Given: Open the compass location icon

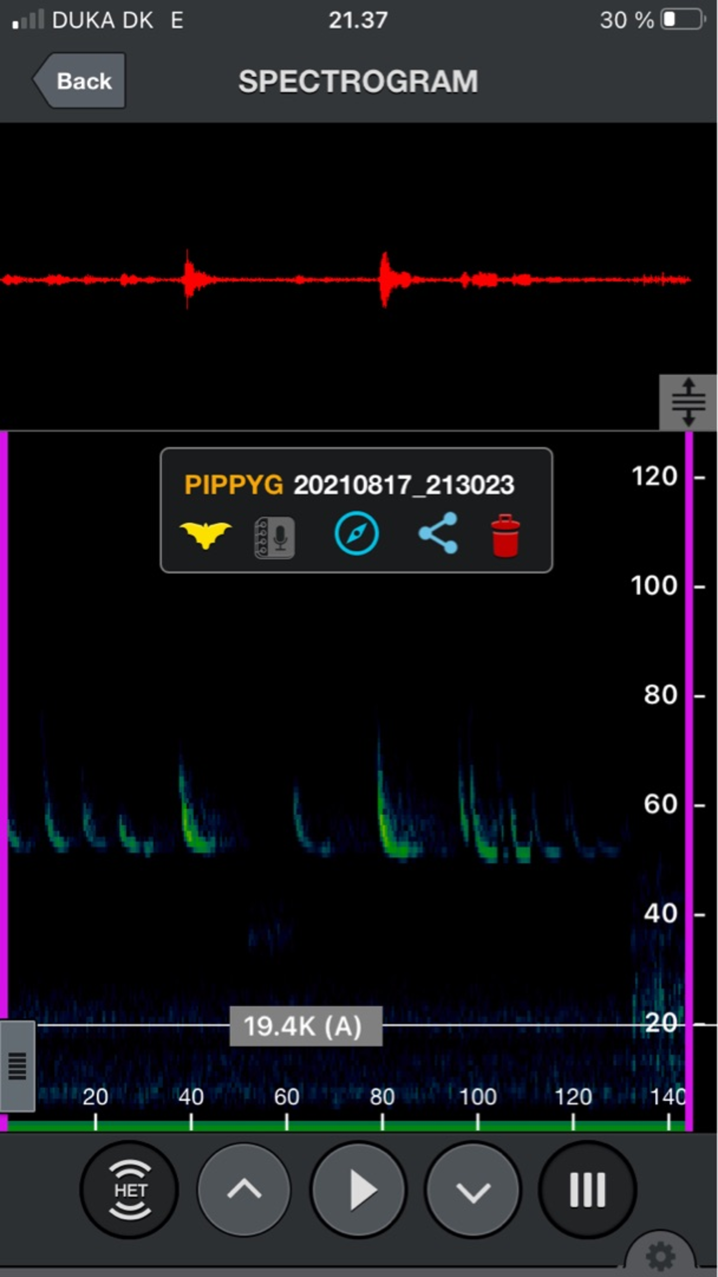Looking at the screenshot, I should coord(356,533).
